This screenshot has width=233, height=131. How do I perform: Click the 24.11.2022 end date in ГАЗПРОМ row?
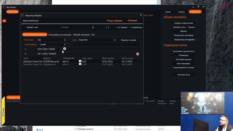(127, 61)
